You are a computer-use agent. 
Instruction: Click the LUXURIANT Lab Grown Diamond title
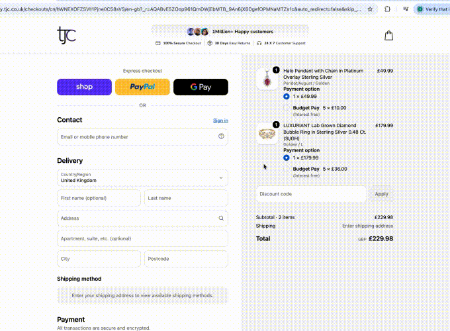(x=324, y=132)
